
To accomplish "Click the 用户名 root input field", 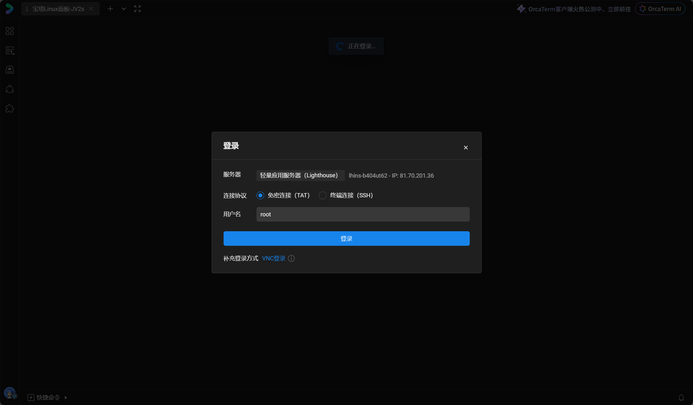I will [x=363, y=214].
